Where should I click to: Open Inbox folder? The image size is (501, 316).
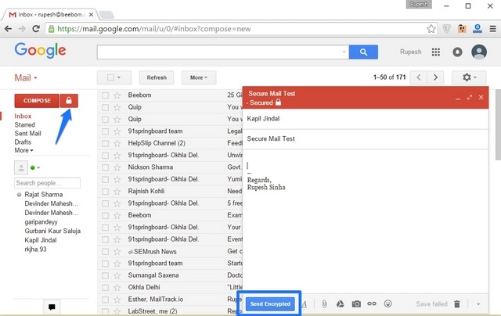(x=23, y=117)
